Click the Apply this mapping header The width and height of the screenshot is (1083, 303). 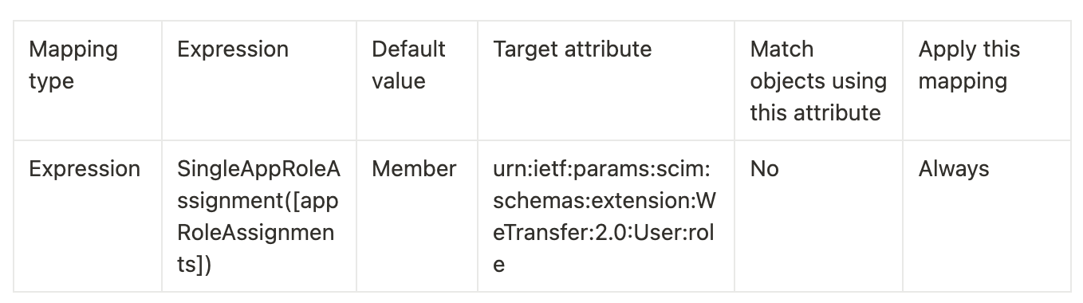pos(969,65)
